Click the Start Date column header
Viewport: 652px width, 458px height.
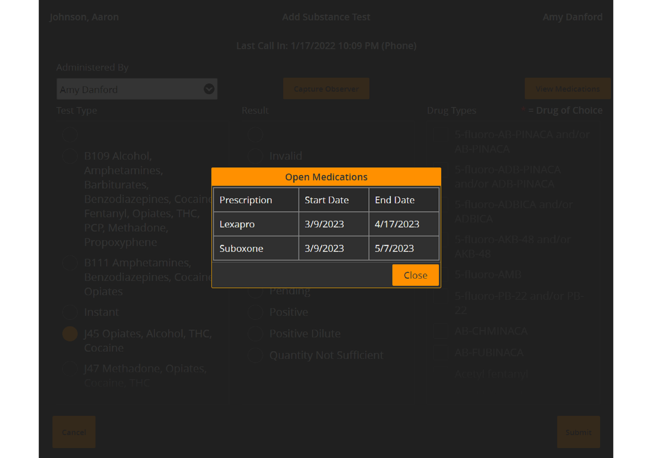point(333,200)
